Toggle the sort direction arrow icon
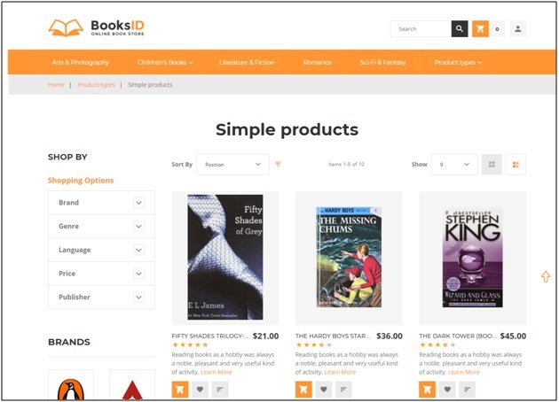Screen dimensions: 559x402 pos(278,164)
